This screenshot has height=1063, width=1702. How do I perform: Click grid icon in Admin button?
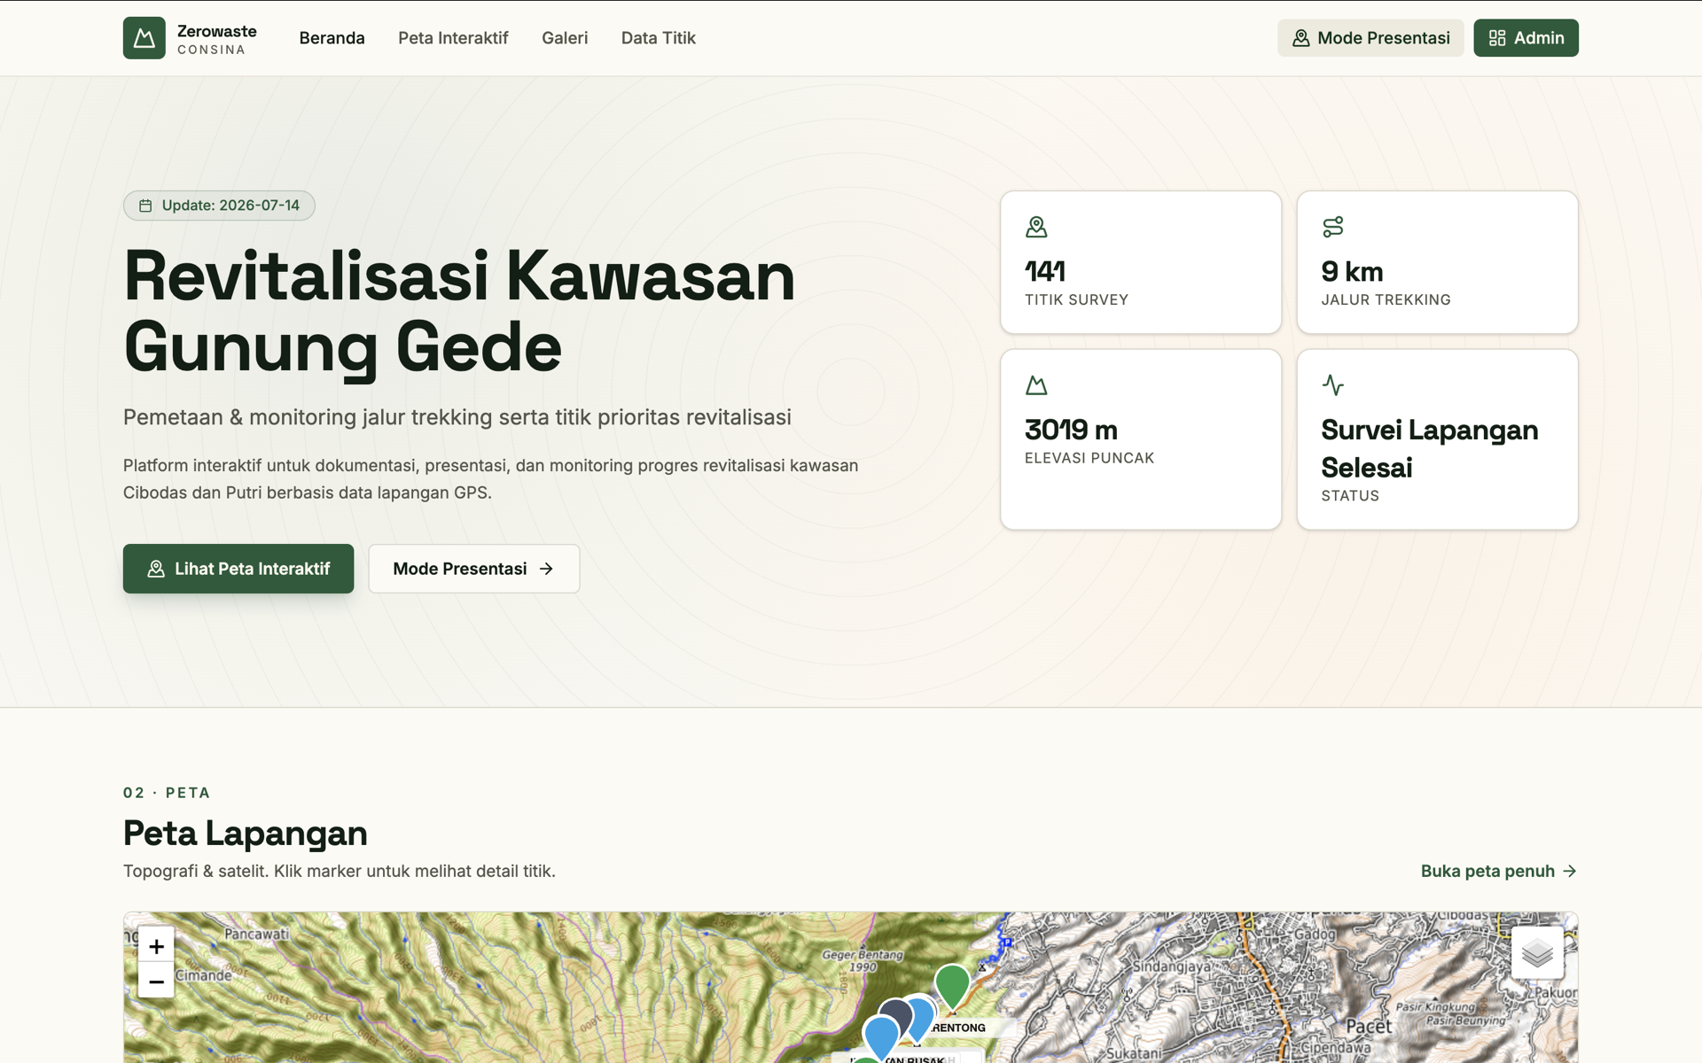[1497, 38]
